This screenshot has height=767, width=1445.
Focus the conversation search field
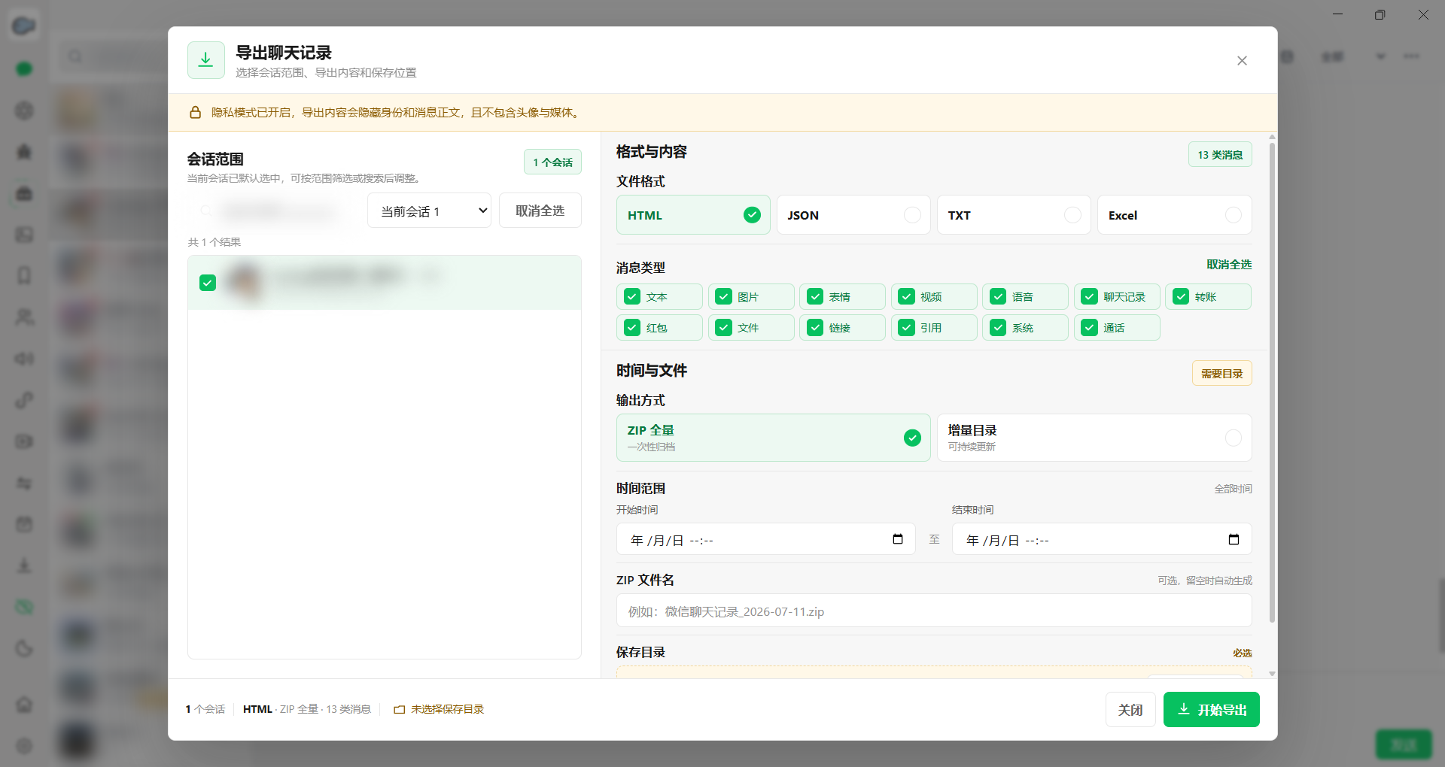(275, 211)
